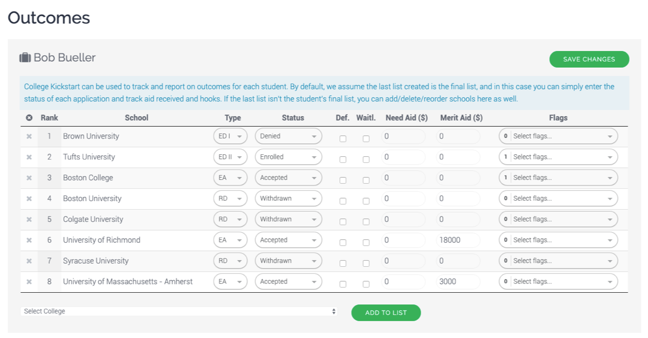Remove Syracuse University row with x icon
This screenshot has height=338, width=648.
29,261
